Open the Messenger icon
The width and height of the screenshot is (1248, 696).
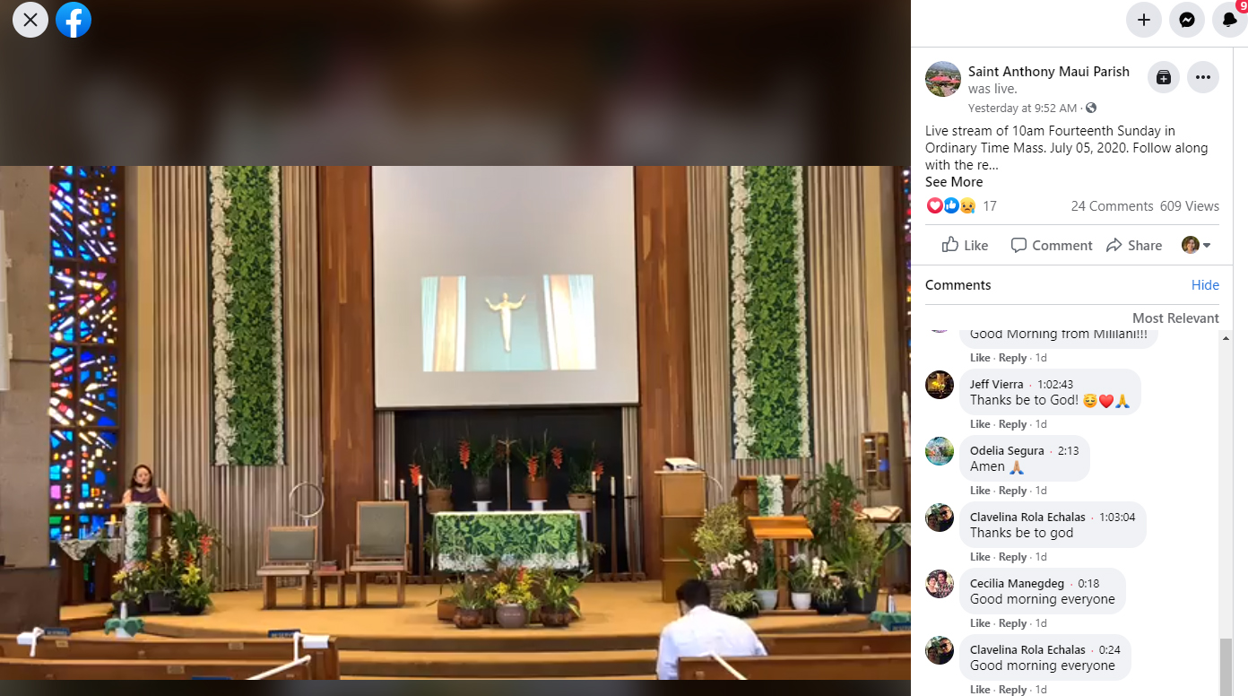1187,20
